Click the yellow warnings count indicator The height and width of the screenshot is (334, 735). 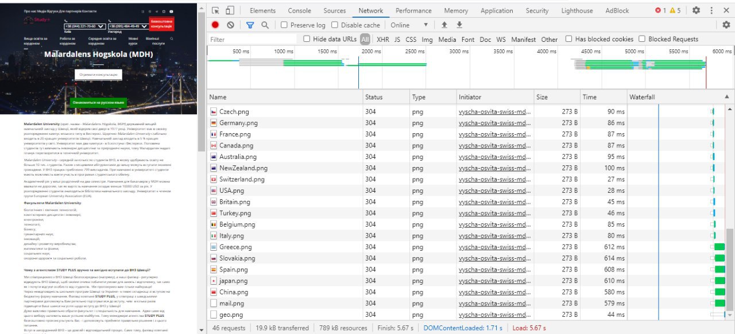click(675, 10)
